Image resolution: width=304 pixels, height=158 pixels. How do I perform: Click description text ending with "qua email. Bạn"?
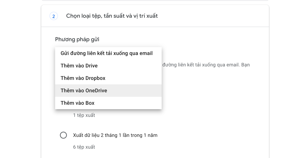(206, 65)
